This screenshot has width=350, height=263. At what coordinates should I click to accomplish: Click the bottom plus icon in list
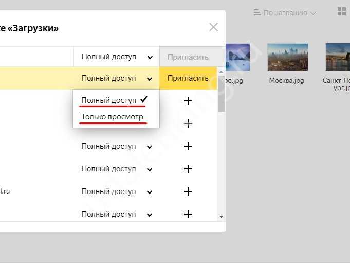pos(188,214)
